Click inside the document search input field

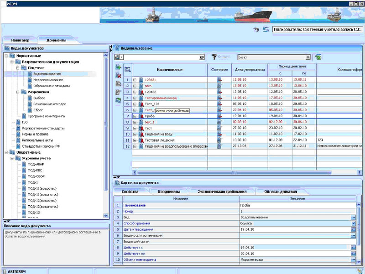tap(161, 57)
